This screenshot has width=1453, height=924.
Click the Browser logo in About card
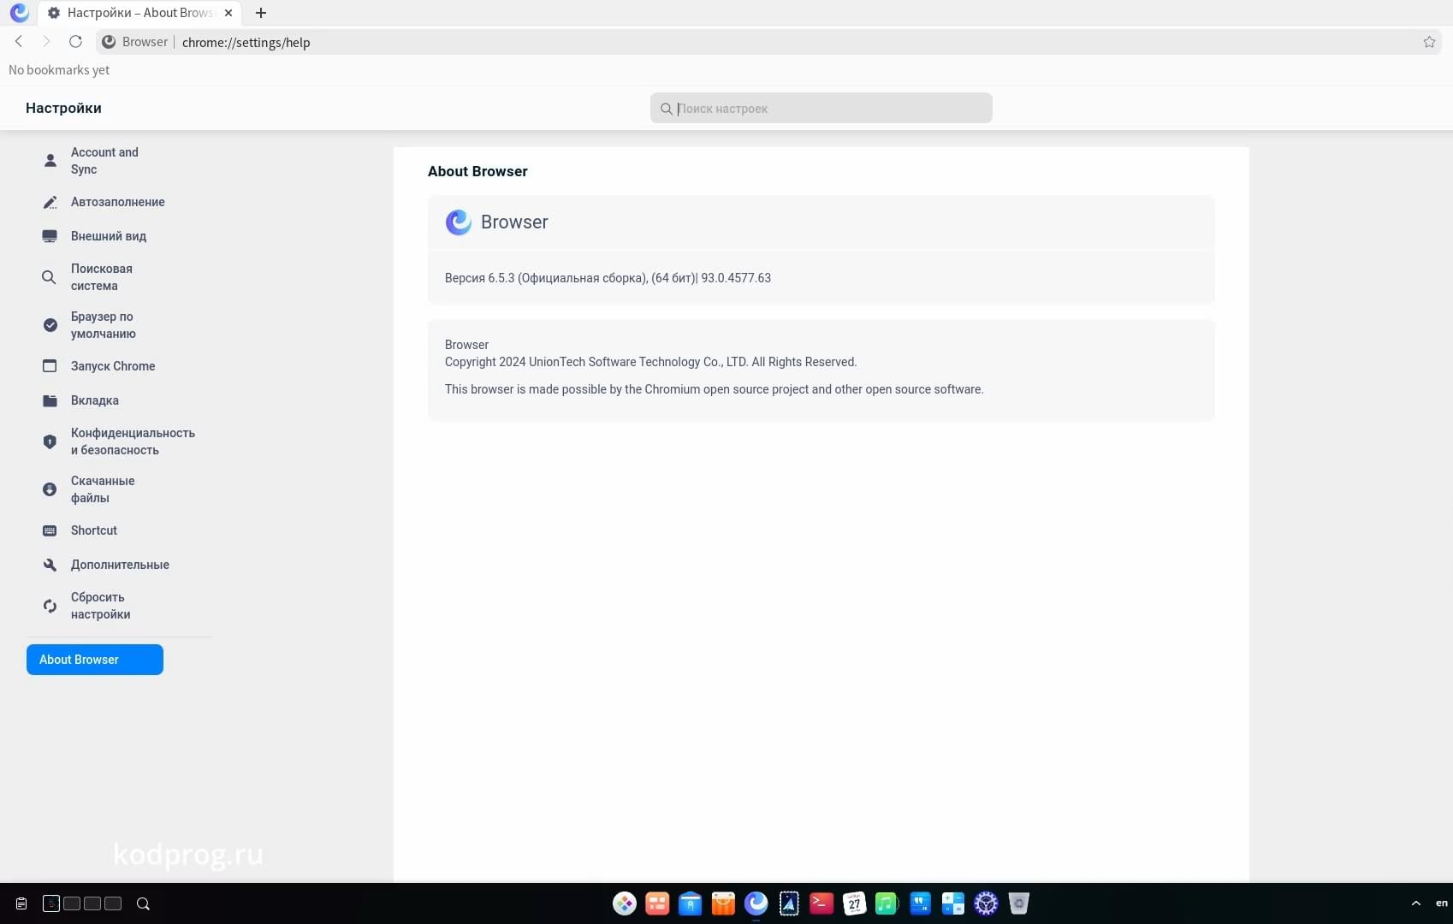tap(459, 222)
